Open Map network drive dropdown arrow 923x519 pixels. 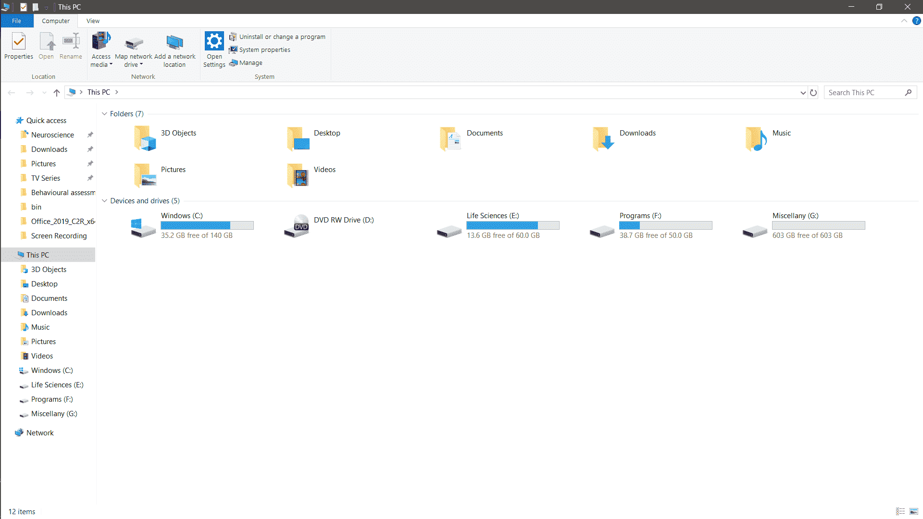[141, 64]
